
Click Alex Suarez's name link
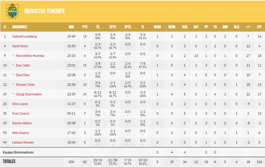20,133
